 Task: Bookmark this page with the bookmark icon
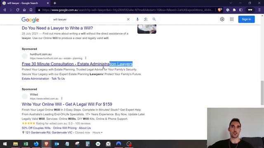click(31, 10)
